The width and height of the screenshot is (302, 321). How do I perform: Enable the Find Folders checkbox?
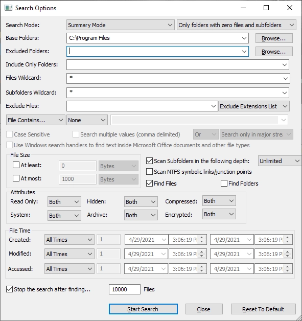(x=224, y=184)
